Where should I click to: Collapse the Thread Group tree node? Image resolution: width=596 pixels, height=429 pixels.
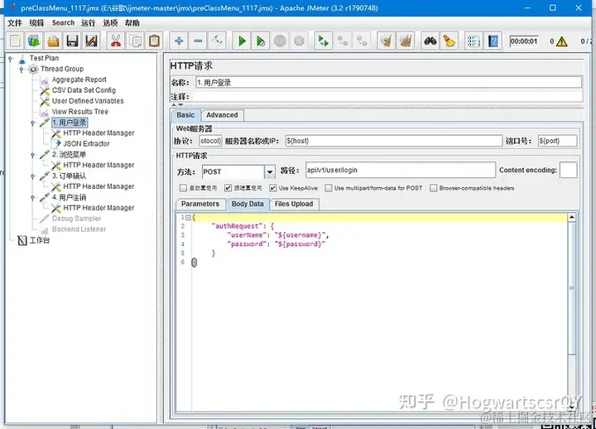point(22,70)
